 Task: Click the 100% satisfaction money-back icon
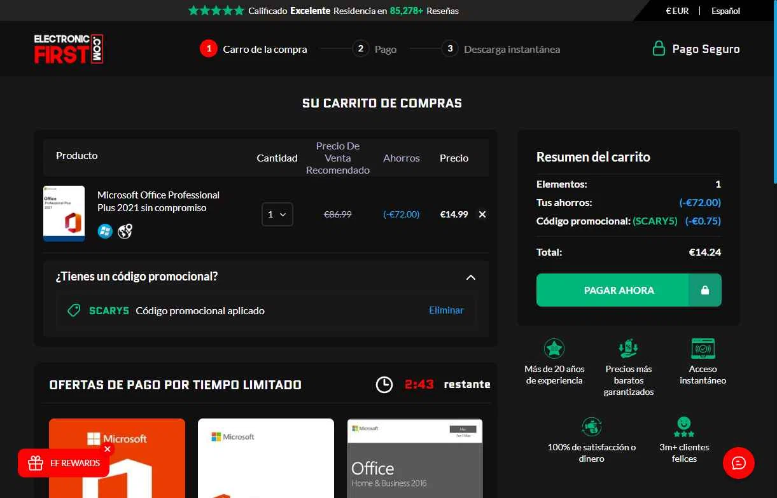tap(592, 426)
